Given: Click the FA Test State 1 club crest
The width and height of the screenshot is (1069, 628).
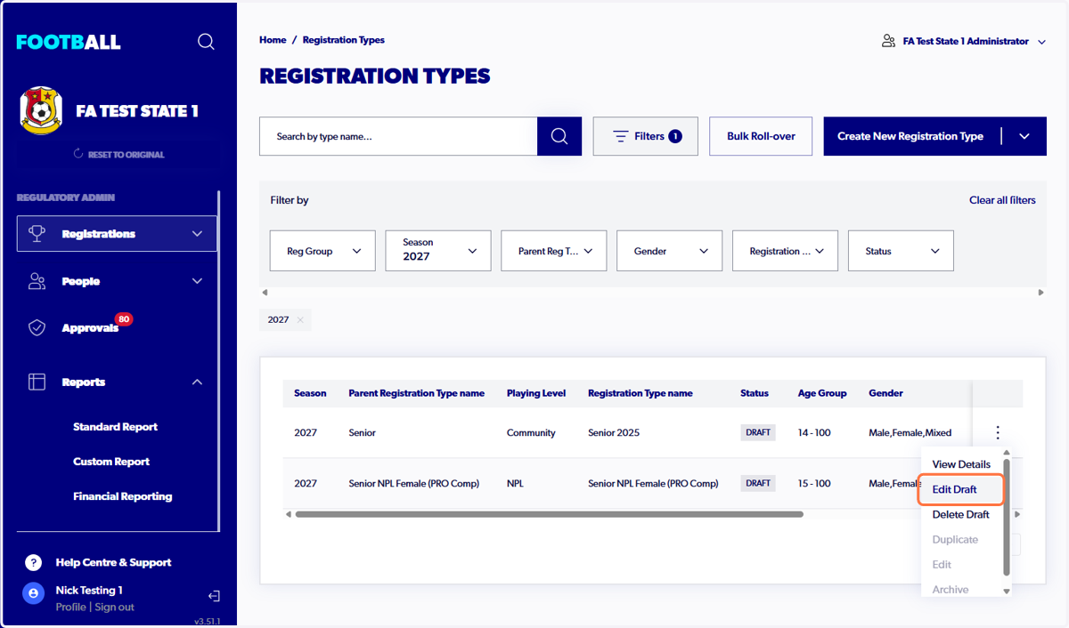Looking at the screenshot, I should click(41, 110).
